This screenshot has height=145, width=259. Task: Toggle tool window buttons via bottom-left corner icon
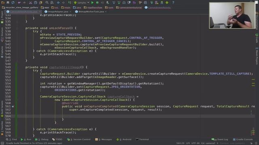pos(2,143)
